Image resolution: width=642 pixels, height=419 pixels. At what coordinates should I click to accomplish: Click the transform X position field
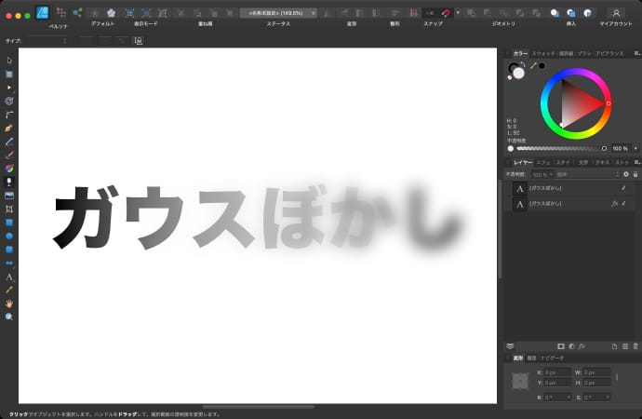tap(555, 372)
